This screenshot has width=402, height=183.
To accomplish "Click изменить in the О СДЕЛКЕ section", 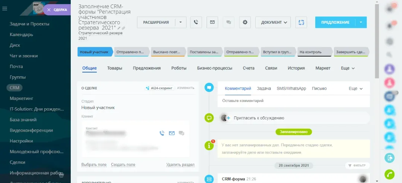I will [186, 88].
